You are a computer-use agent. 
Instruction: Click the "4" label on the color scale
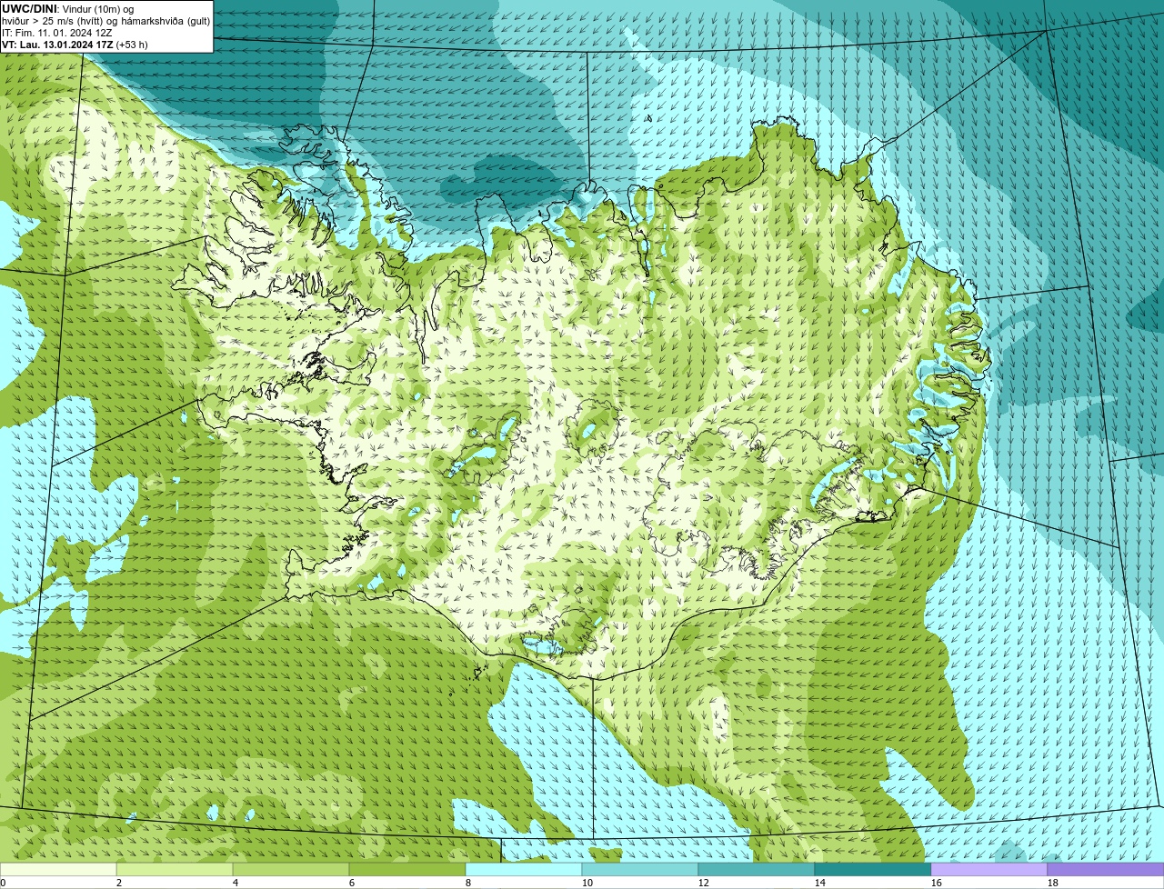[236, 883]
